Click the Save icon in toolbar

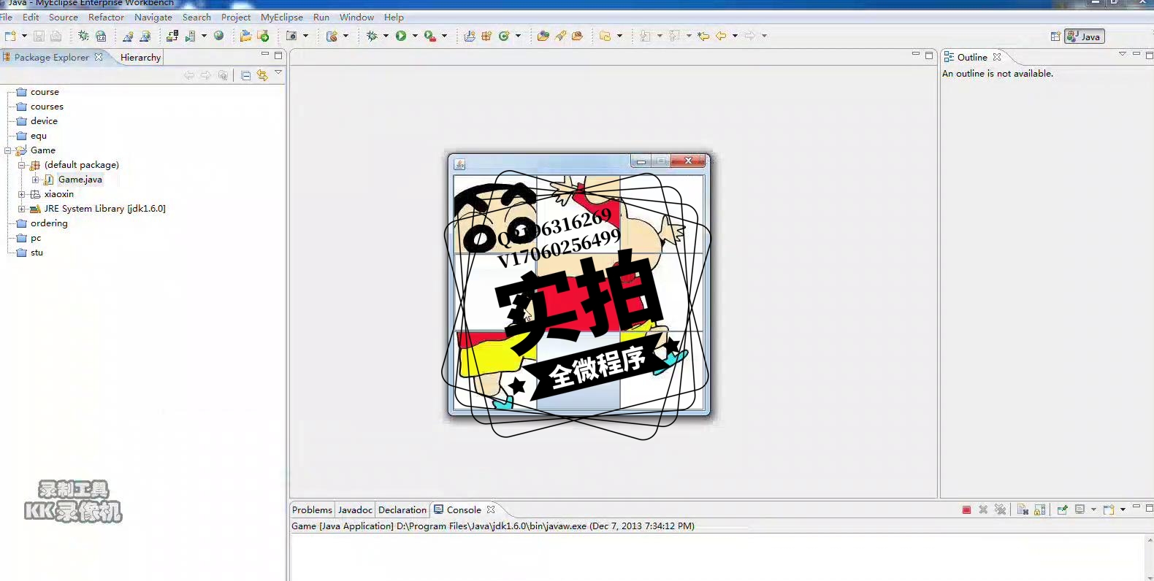click(39, 36)
